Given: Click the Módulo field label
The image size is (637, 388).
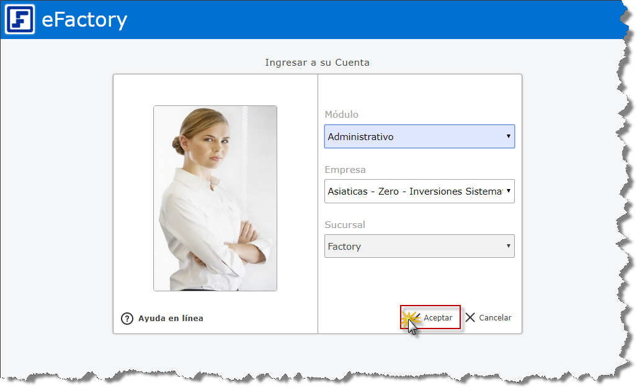Looking at the screenshot, I should [341, 115].
